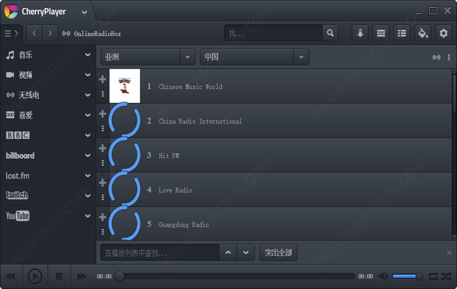Open options dots for Chinese Music World

tap(102, 94)
